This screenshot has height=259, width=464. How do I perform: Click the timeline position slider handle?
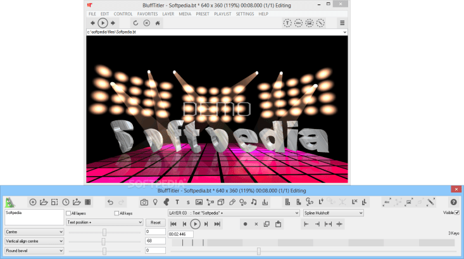coord(259,251)
